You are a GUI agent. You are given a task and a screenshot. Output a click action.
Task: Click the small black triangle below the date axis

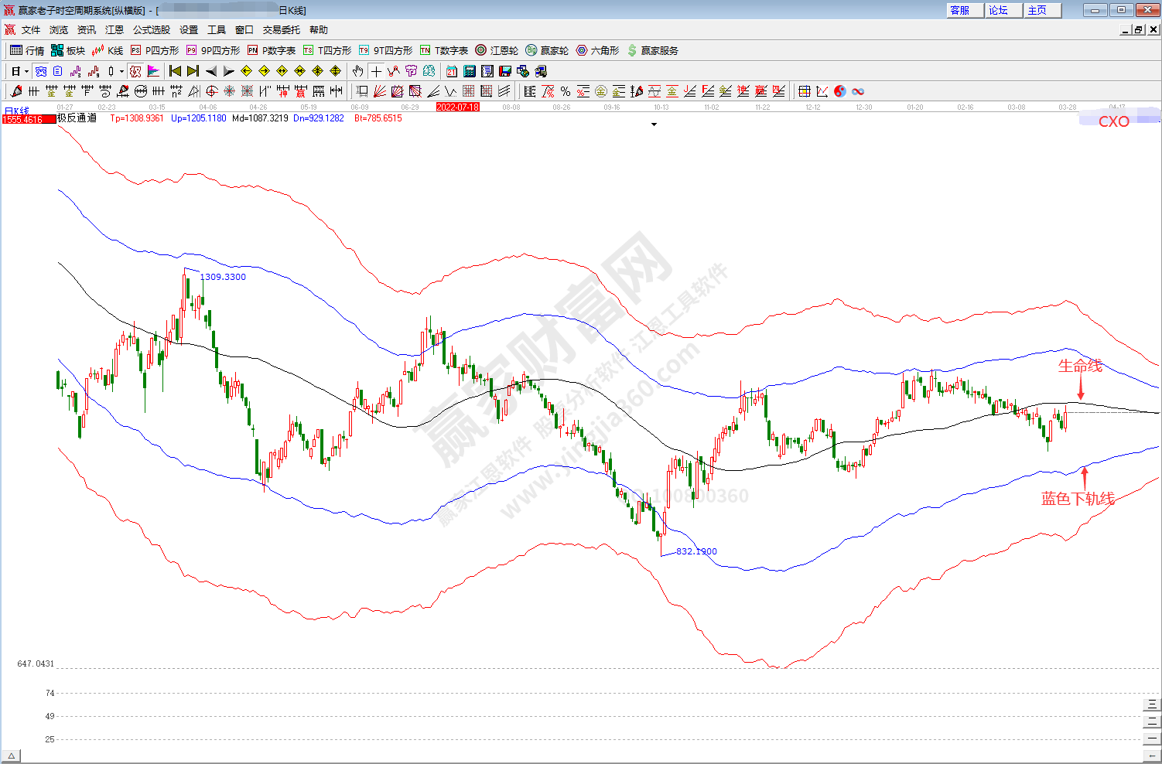click(654, 124)
